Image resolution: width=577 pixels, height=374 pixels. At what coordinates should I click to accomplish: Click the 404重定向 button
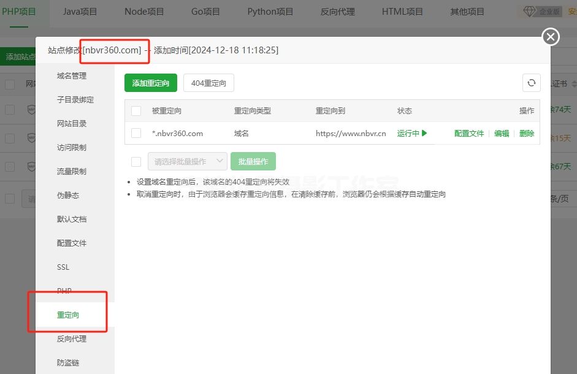point(208,83)
